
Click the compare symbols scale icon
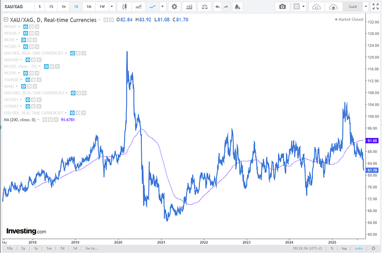[x=206, y=7]
